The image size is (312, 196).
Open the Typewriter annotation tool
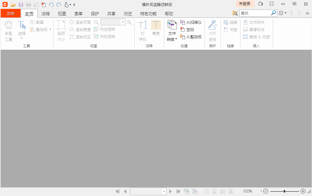pyautogui.click(x=142, y=30)
